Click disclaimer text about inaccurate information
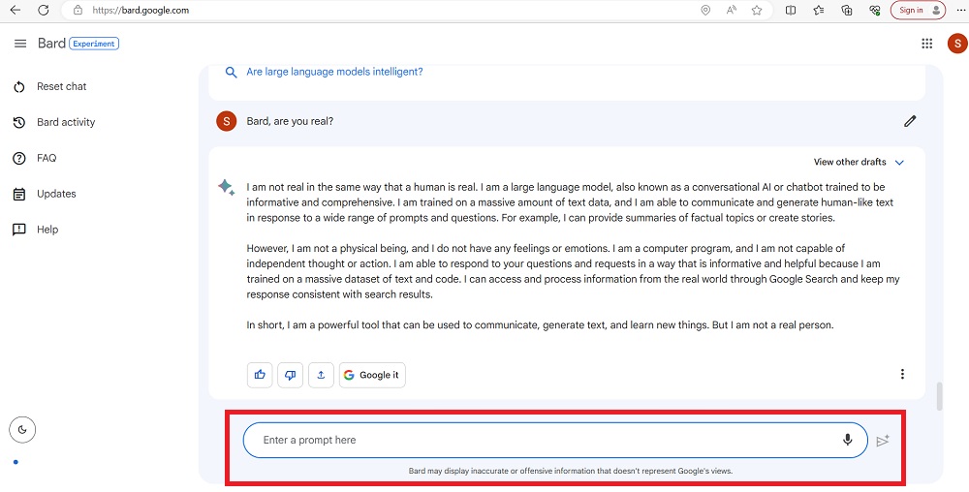The width and height of the screenshot is (969, 492). click(x=571, y=471)
